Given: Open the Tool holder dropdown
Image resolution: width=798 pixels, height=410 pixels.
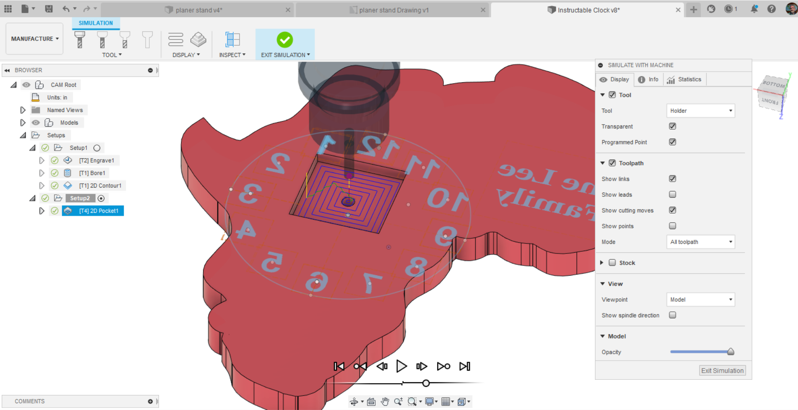Looking at the screenshot, I should [701, 111].
